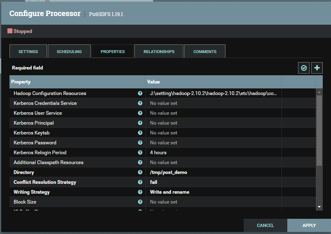Screen dimensions: 331x234
Task: Set the Additional Classpath Resources value
Action: (x=214, y=162)
